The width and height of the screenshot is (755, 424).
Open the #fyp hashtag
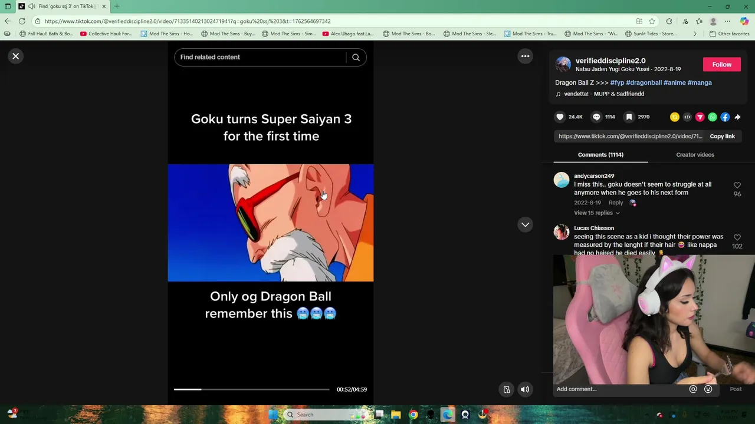[617, 82]
